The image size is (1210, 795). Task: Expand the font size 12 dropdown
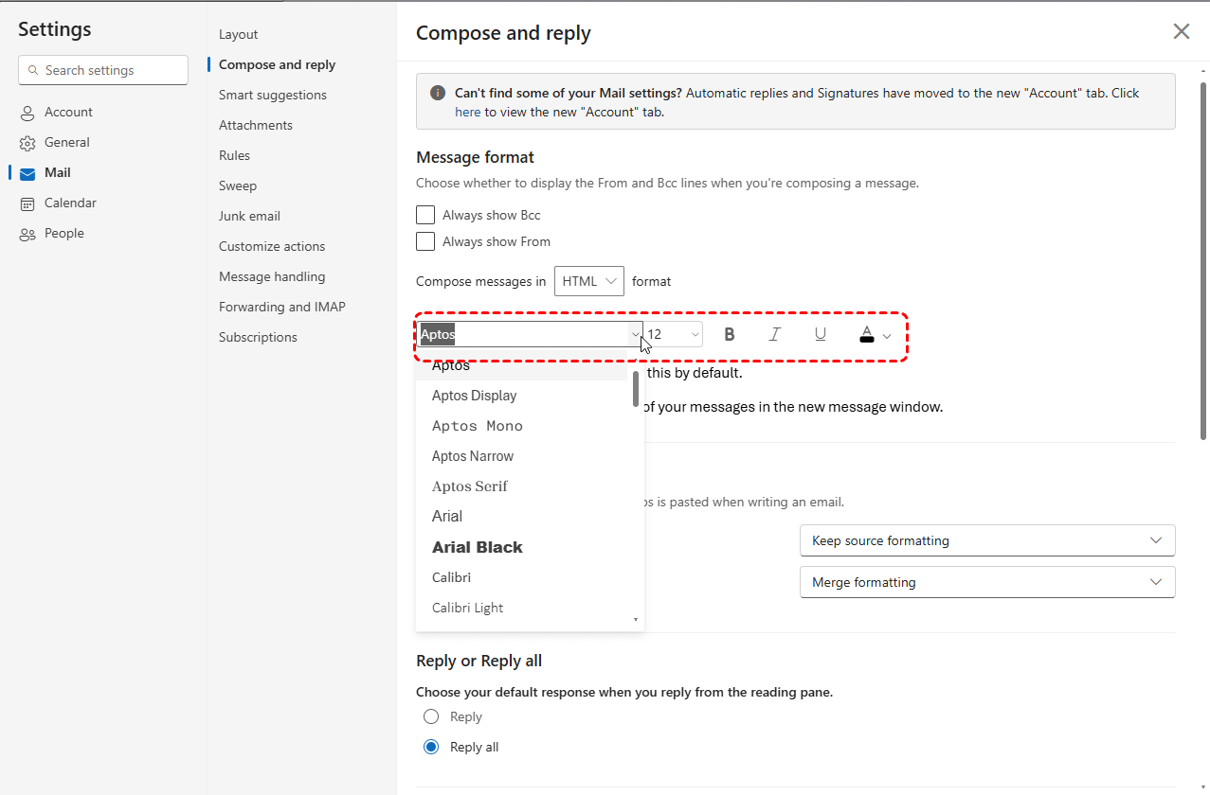click(x=674, y=334)
